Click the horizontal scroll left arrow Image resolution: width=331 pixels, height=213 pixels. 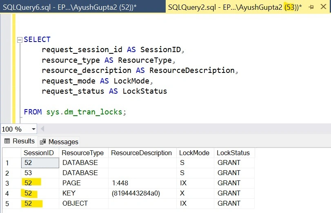point(42,129)
